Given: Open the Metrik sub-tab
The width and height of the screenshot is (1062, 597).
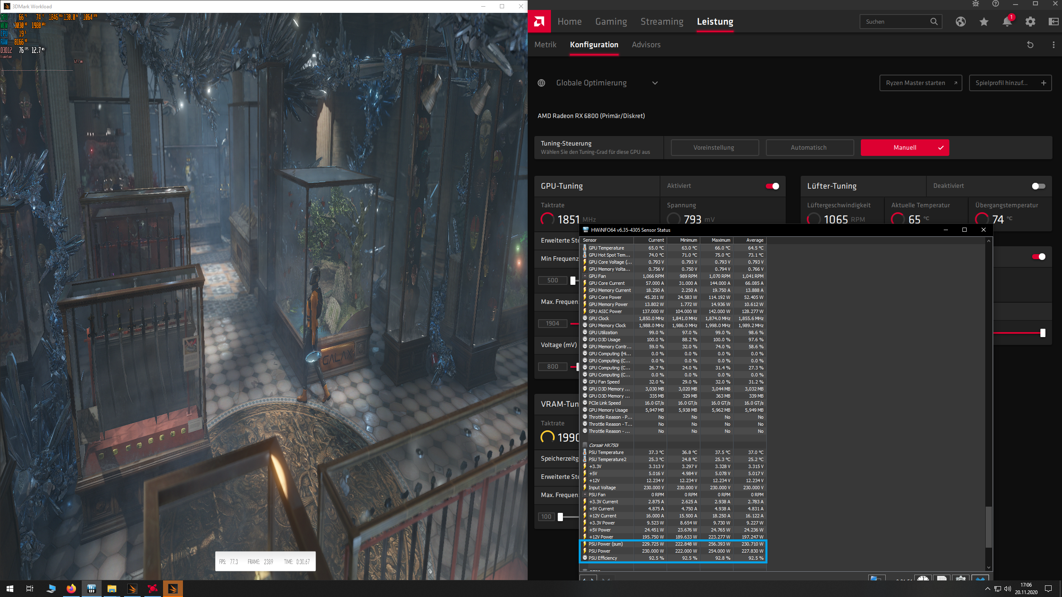Looking at the screenshot, I should (x=546, y=45).
